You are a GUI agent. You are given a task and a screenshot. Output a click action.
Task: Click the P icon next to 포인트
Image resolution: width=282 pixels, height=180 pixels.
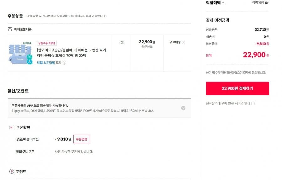(x=12, y=171)
